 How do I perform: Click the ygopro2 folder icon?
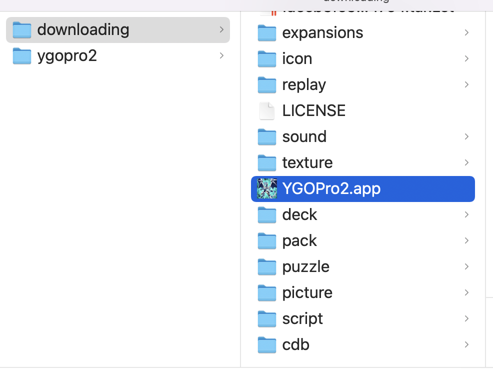22,55
